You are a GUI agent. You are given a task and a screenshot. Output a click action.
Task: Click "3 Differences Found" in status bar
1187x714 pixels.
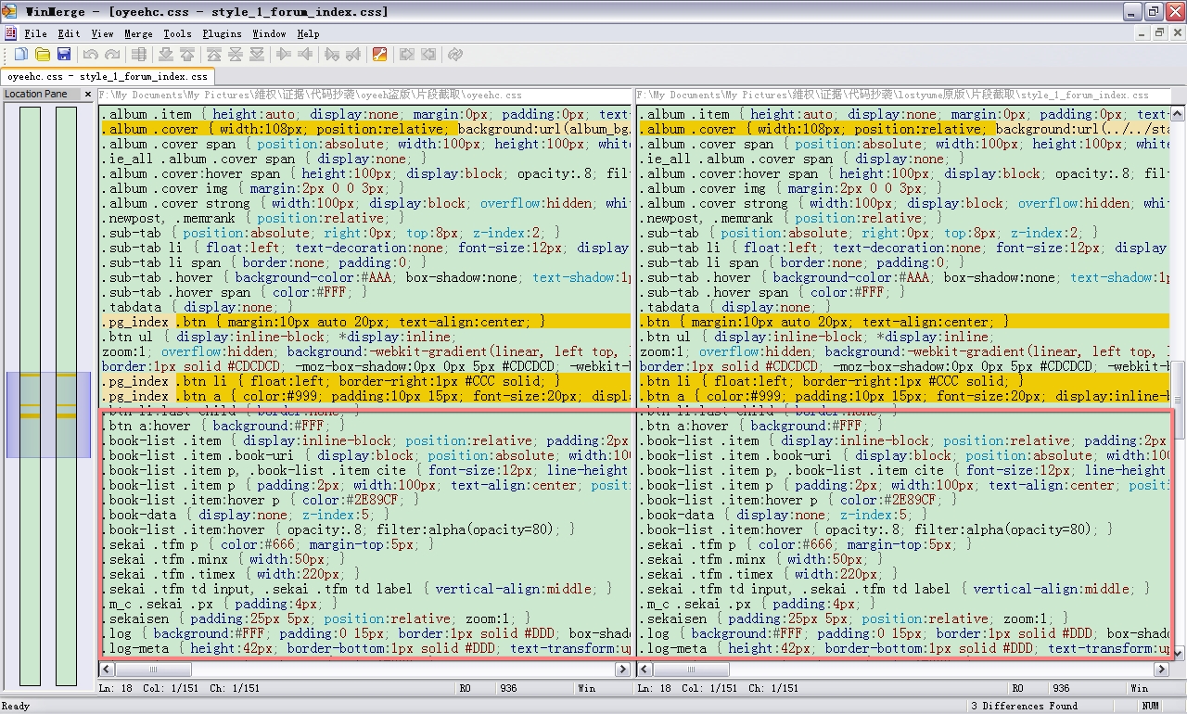tap(1024, 706)
